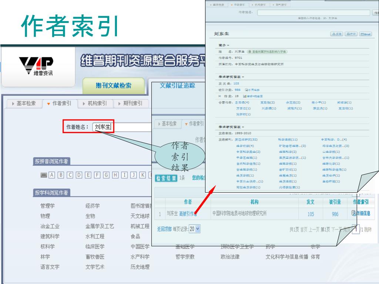Browse authors by pinyin letter G
379x284 pixels.
pyautogui.click(x=106, y=175)
